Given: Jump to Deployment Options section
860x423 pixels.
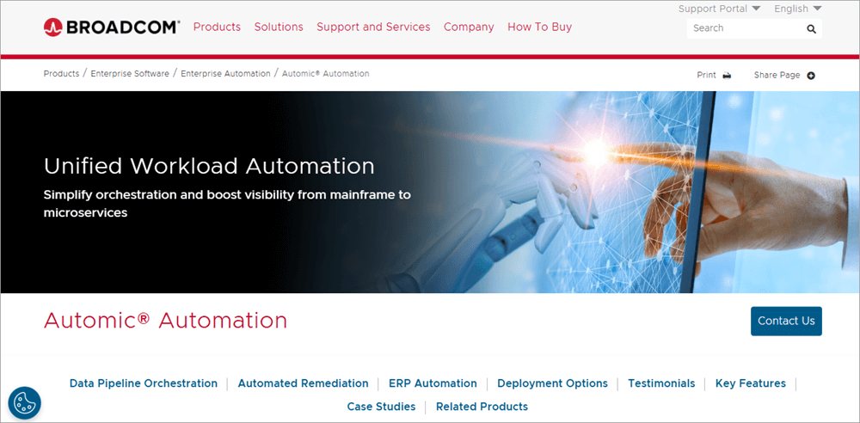Looking at the screenshot, I should pos(552,383).
